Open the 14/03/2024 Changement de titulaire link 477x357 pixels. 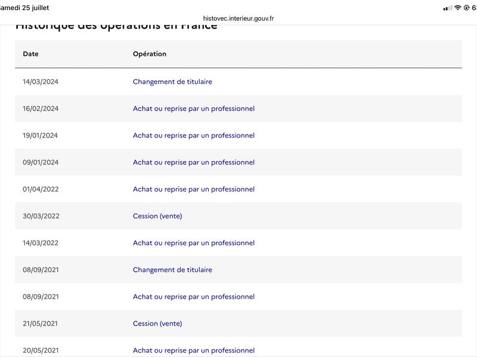[172, 82]
